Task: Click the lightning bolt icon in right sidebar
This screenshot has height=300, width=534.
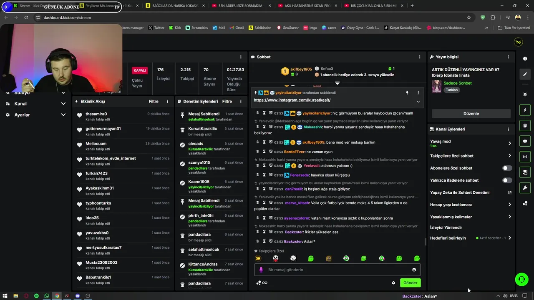Action: click(525, 110)
